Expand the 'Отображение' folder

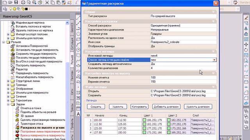tap(8, 89)
